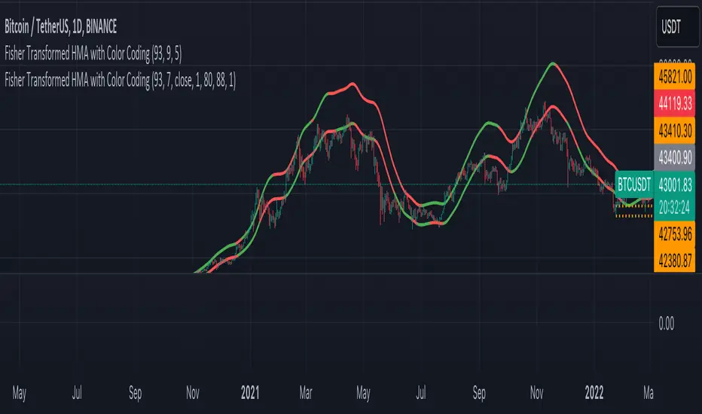
Task: Click the 2022 label on the time axis
Action: point(594,393)
